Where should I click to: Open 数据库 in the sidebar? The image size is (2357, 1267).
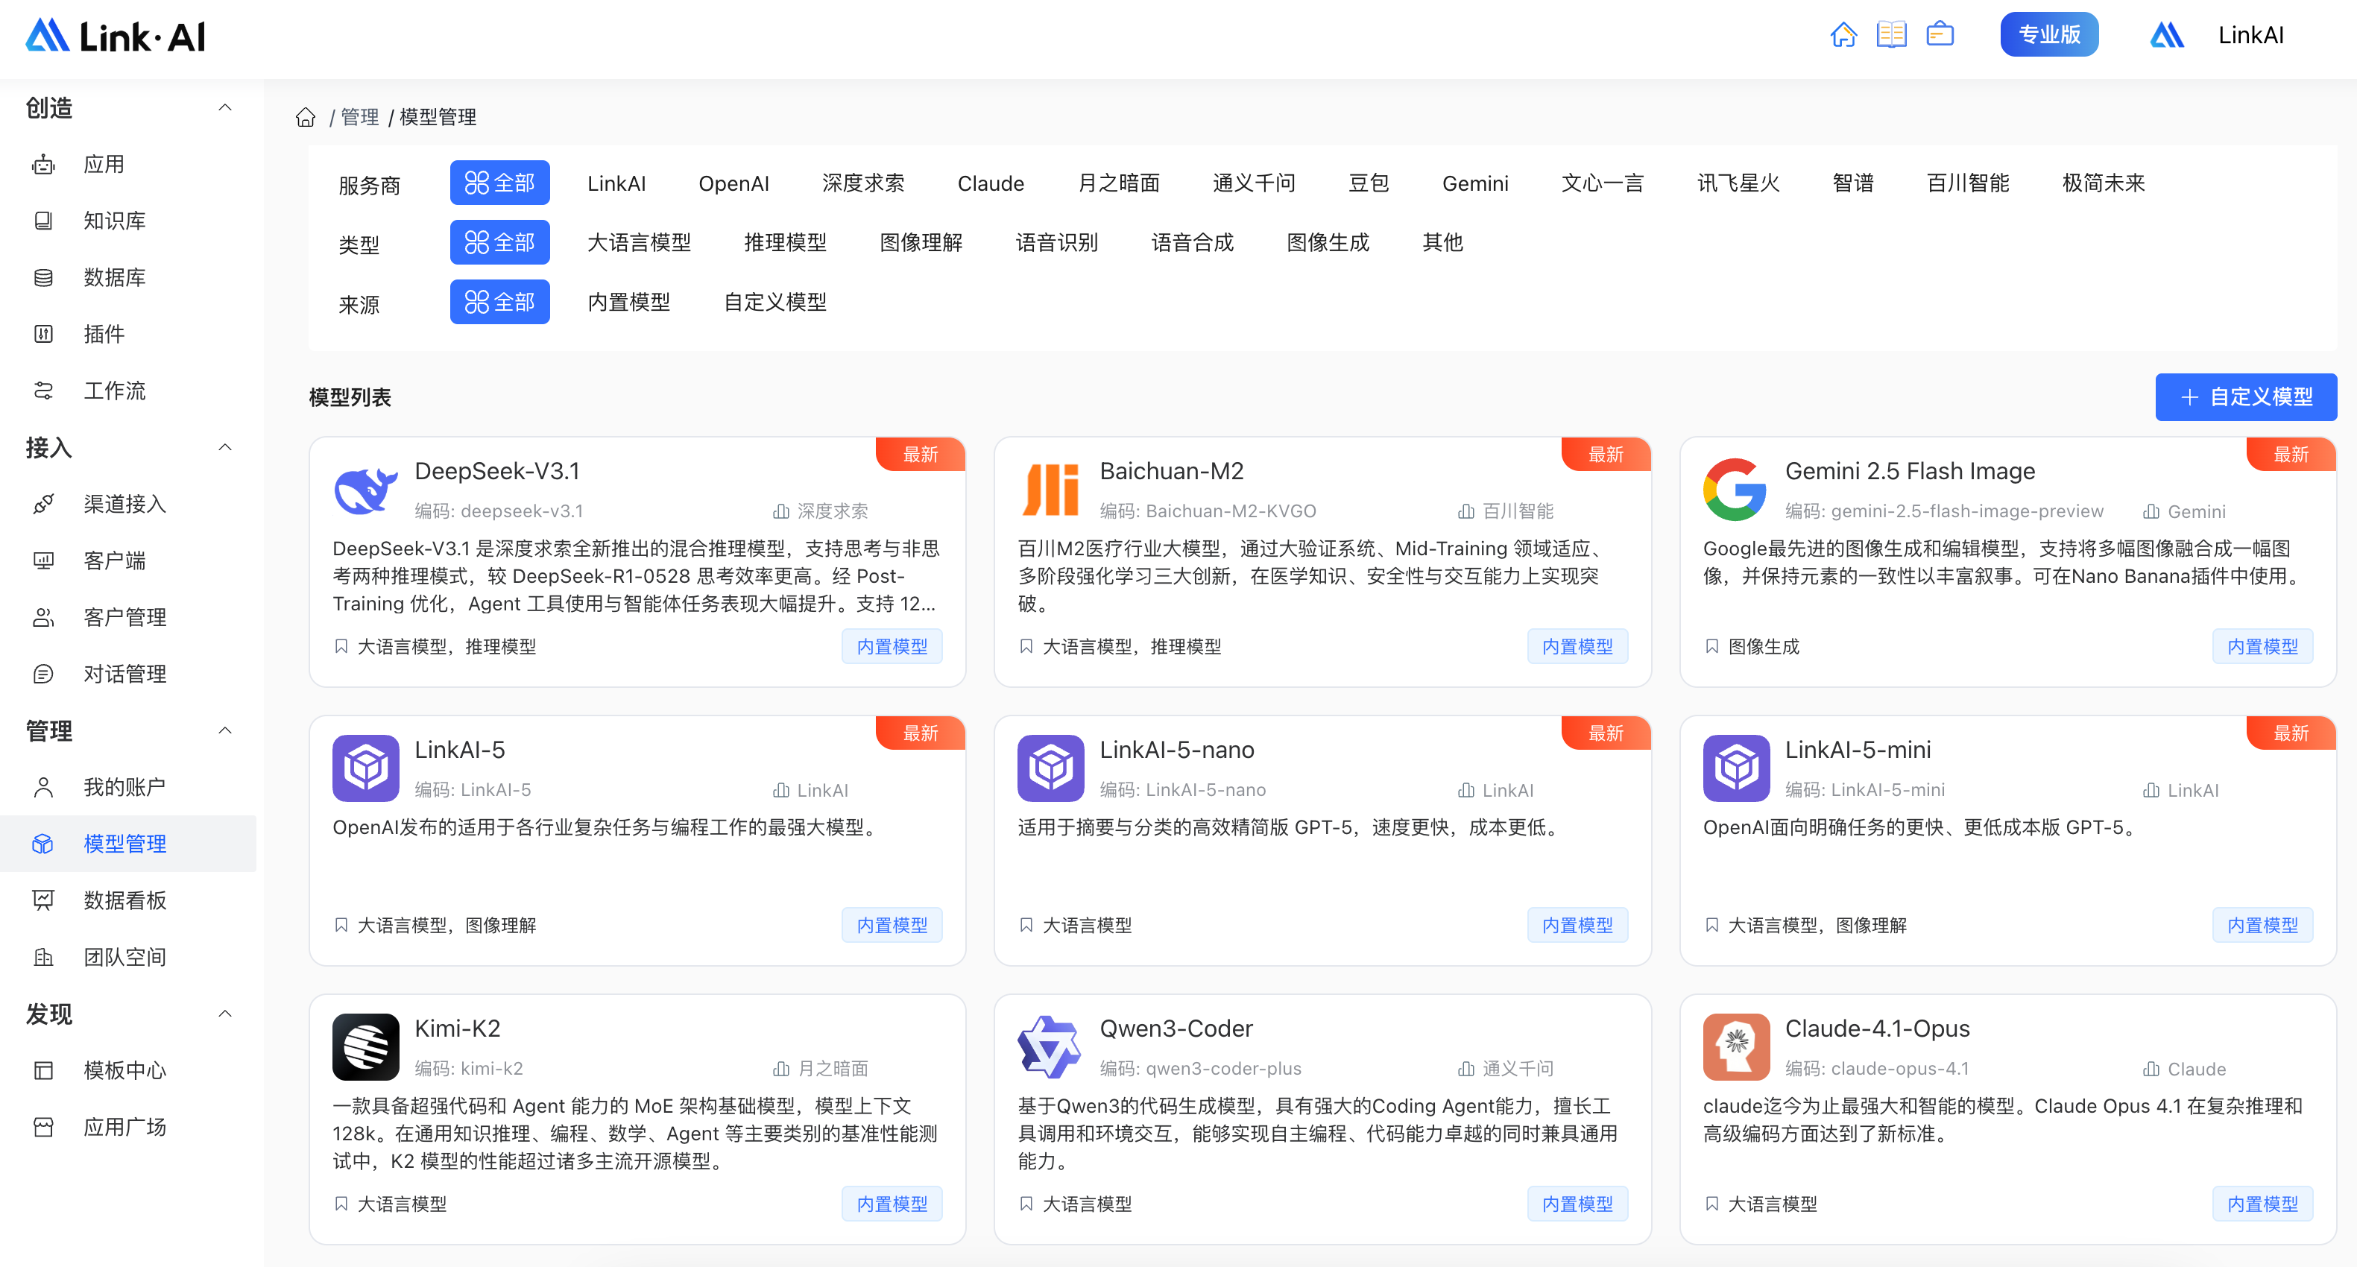click(x=128, y=277)
